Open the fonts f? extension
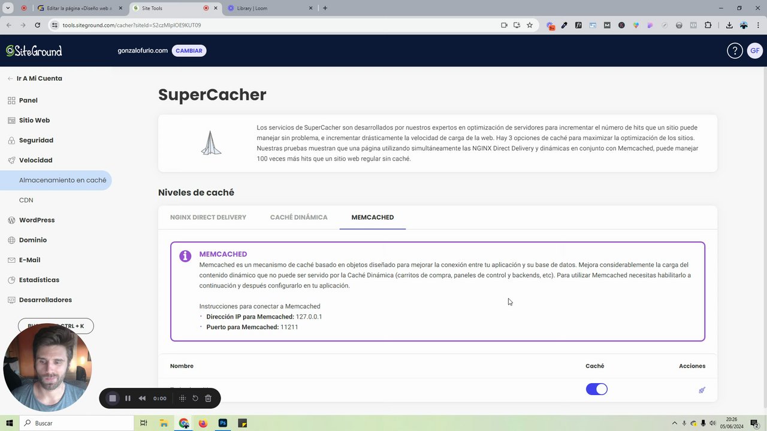 click(x=578, y=25)
